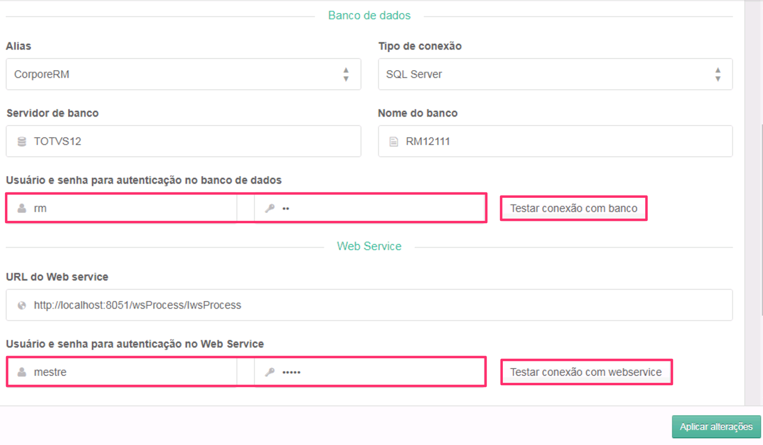763x445 pixels.
Task: Click Testar conexão com webservice button
Action: coord(586,372)
